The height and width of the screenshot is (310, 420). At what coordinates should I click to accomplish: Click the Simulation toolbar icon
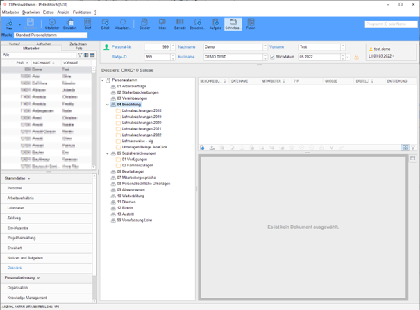tap(69, 24)
